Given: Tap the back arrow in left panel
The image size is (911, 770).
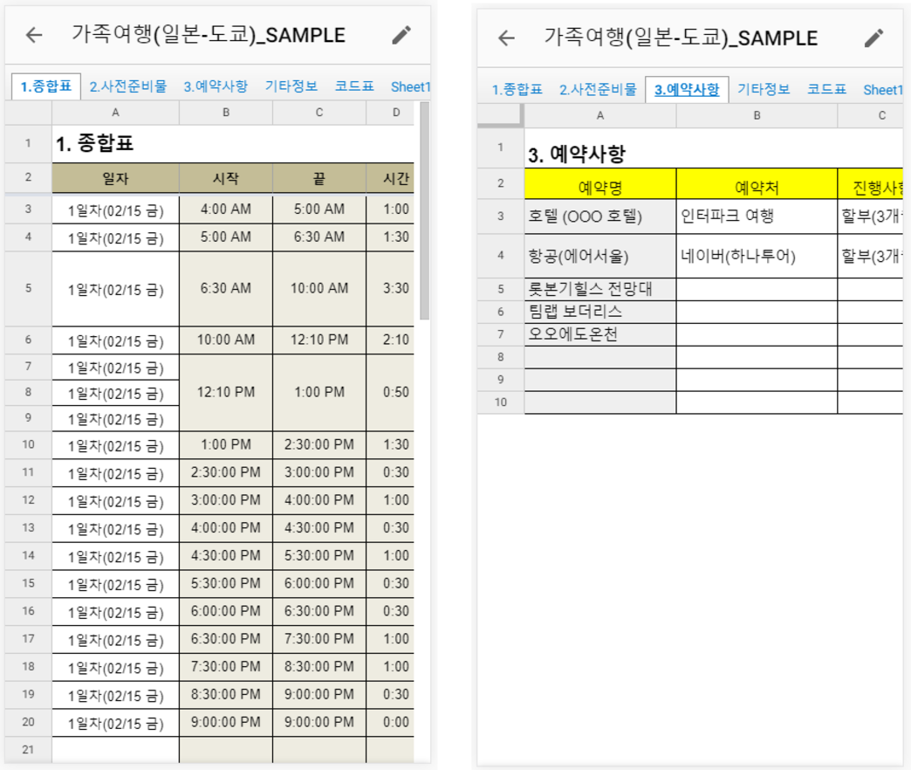Looking at the screenshot, I should (34, 35).
